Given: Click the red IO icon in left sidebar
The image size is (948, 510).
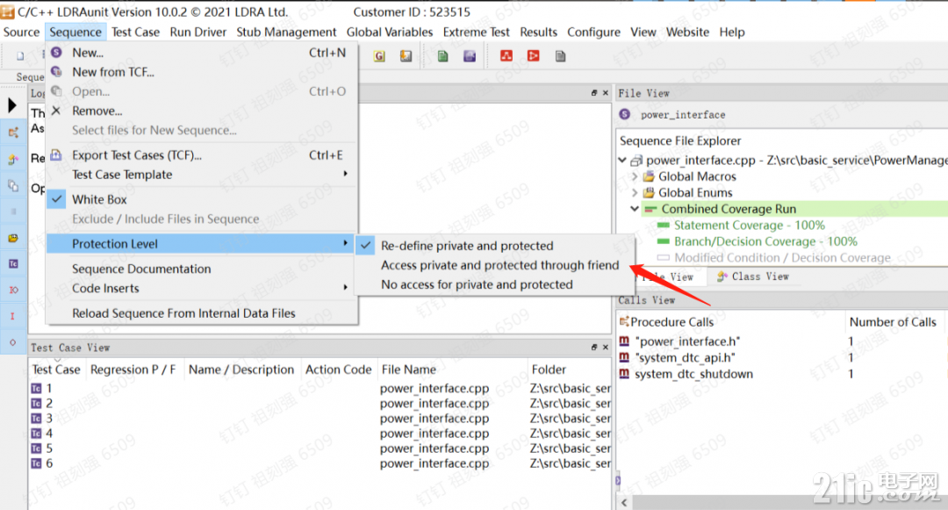Looking at the screenshot, I should click(x=12, y=290).
